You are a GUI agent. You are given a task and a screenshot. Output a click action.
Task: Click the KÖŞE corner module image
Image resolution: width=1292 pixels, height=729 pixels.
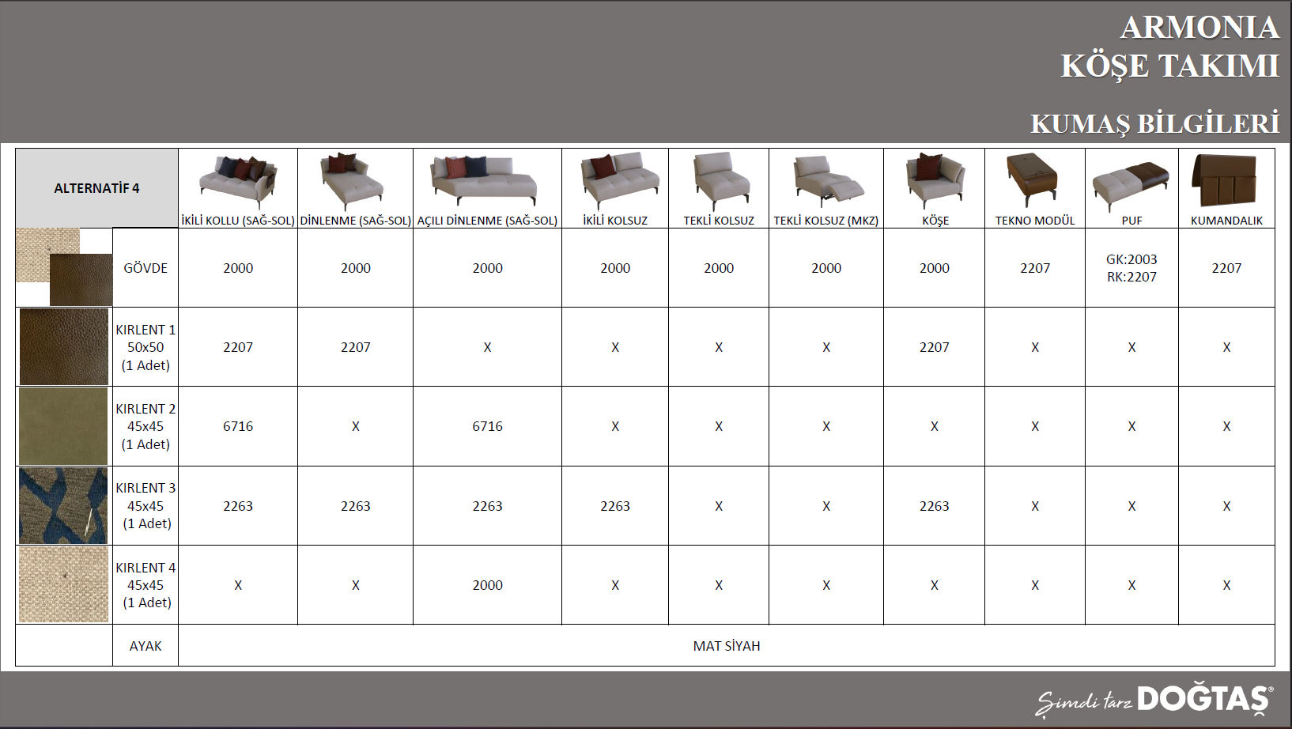click(x=935, y=179)
